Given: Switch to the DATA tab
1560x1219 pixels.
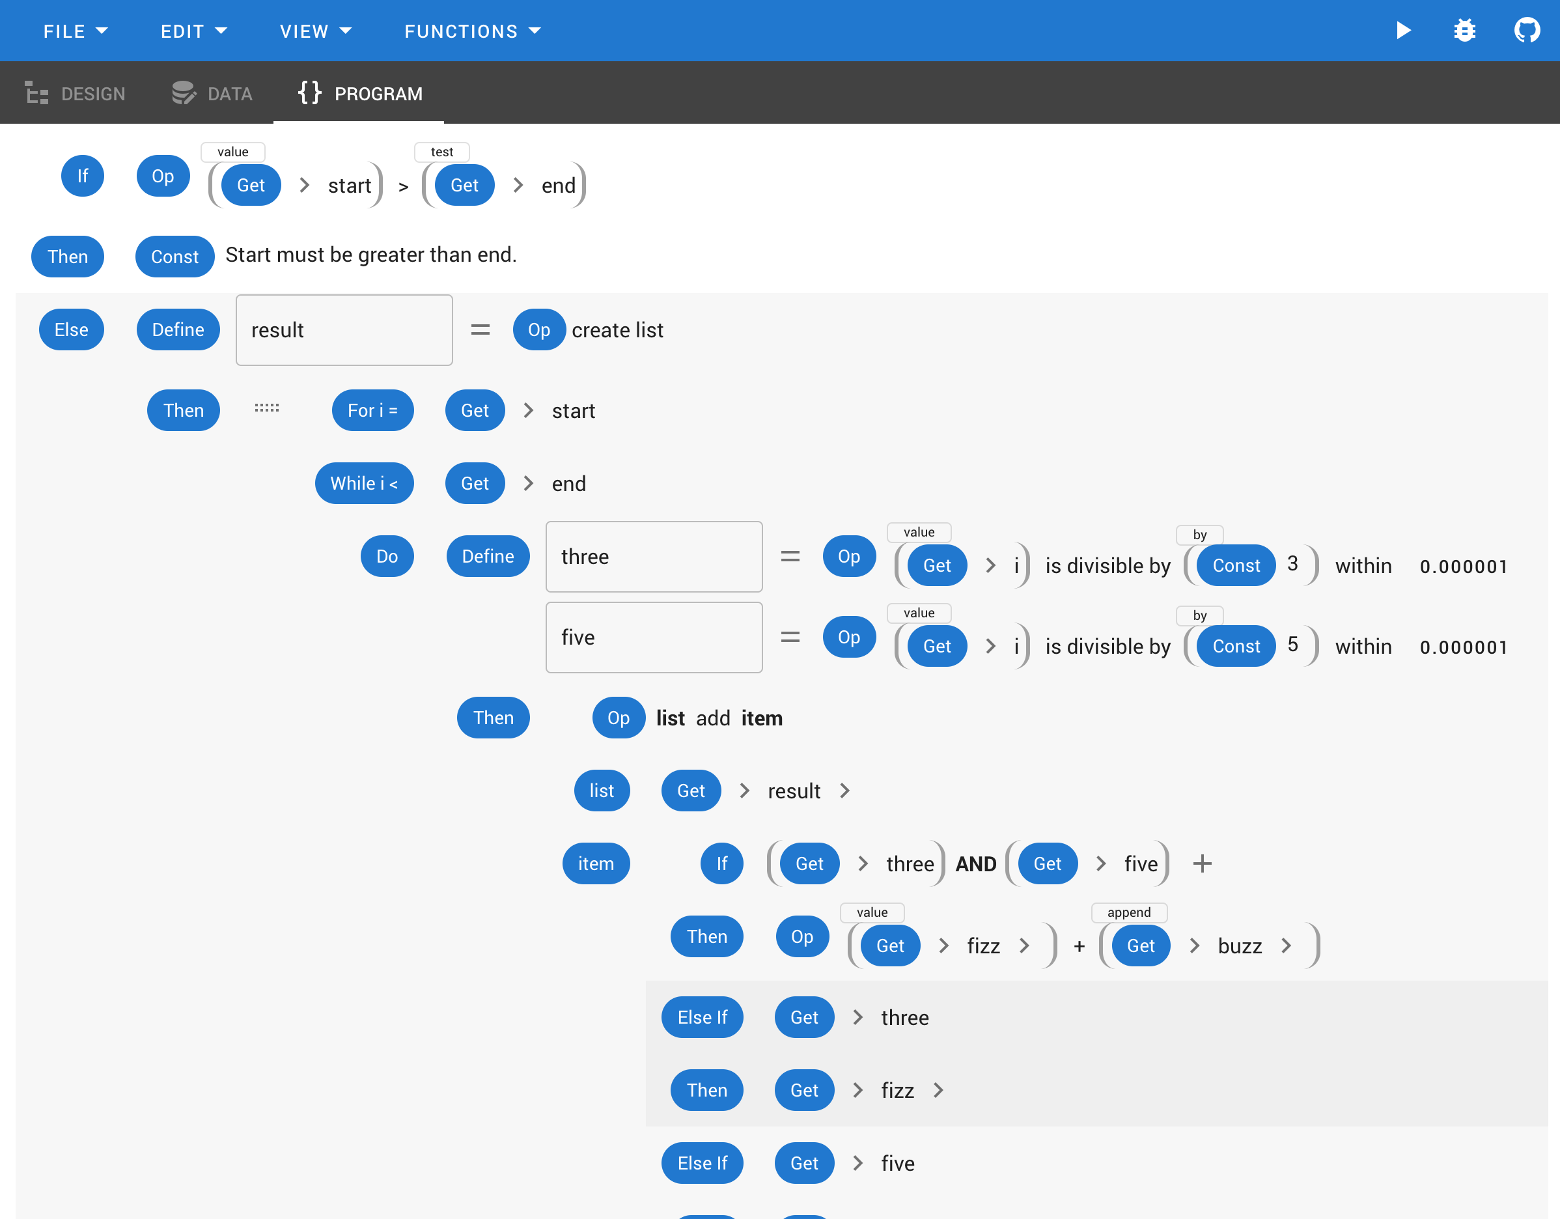Looking at the screenshot, I should [213, 92].
